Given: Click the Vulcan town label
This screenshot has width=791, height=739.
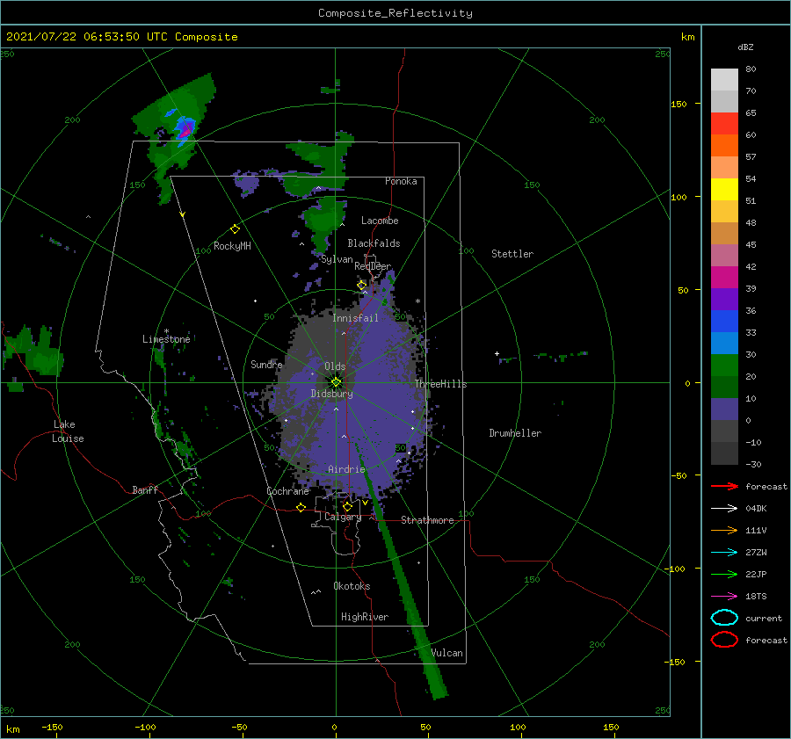Looking at the screenshot, I should coord(447,653).
